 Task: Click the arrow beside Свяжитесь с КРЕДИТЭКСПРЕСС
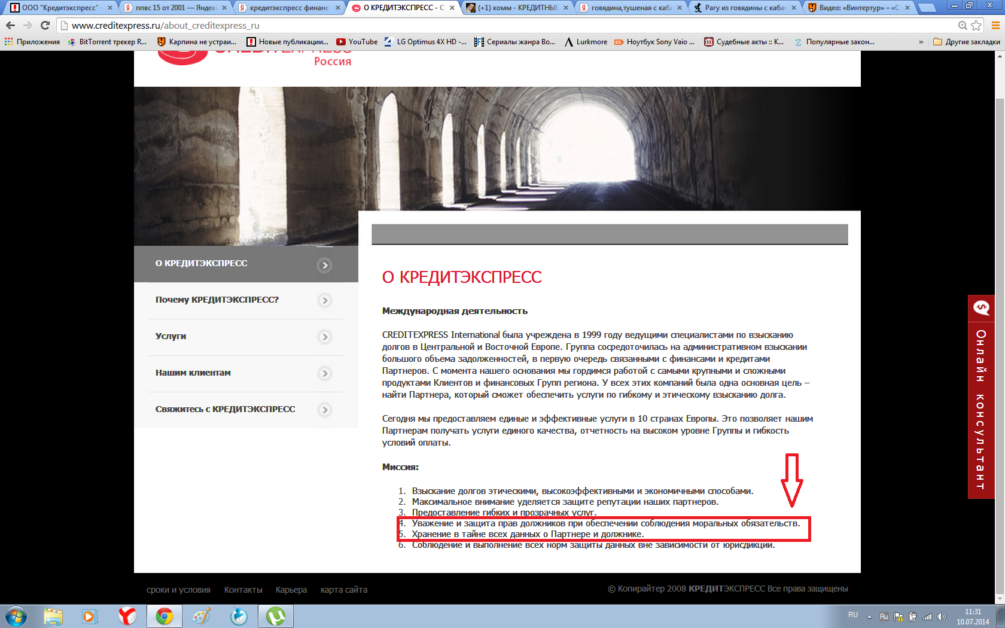point(325,410)
